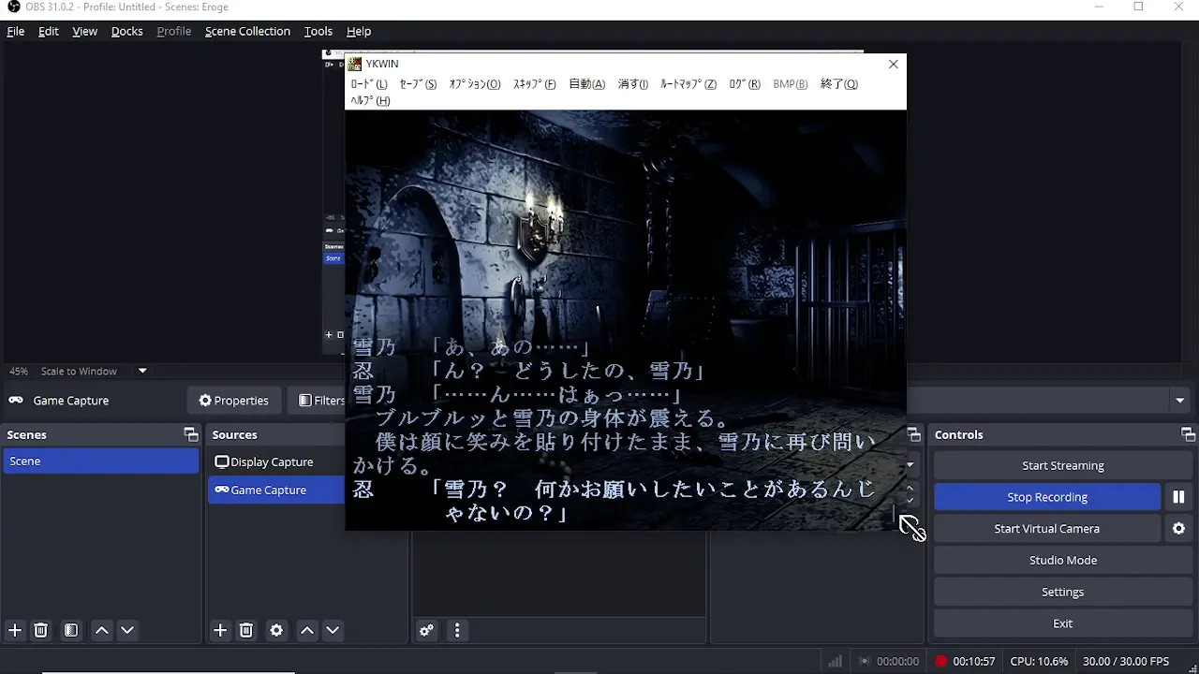Close the YKWIN game window
The image size is (1199, 674).
893,65
